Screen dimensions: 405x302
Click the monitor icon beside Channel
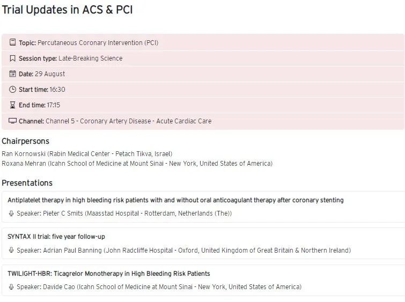pyautogui.click(x=13, y=121)
